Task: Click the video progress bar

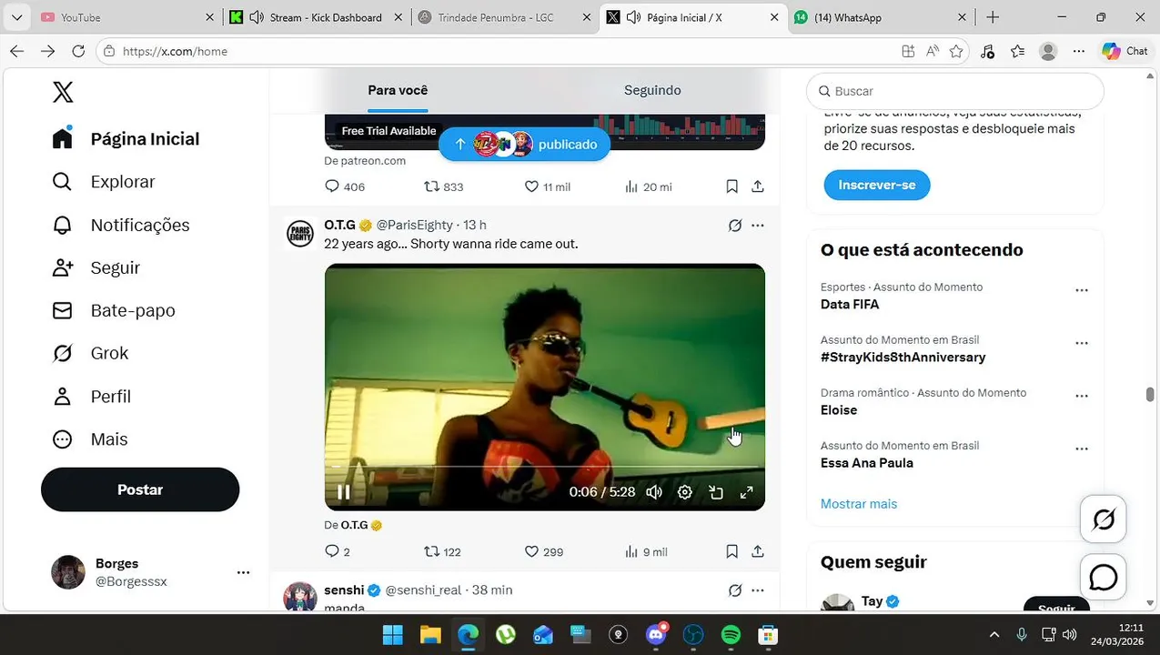Action: click(545, 467)
